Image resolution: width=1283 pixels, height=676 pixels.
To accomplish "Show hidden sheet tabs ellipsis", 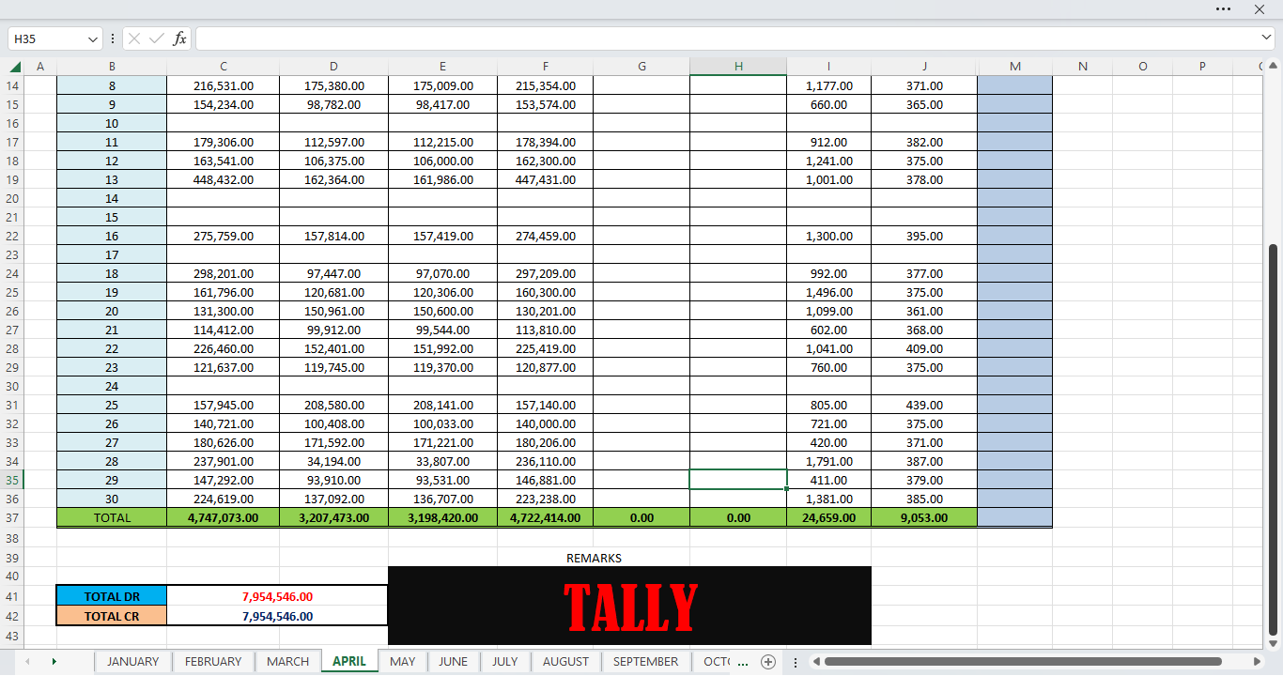I will pos(744,662).
